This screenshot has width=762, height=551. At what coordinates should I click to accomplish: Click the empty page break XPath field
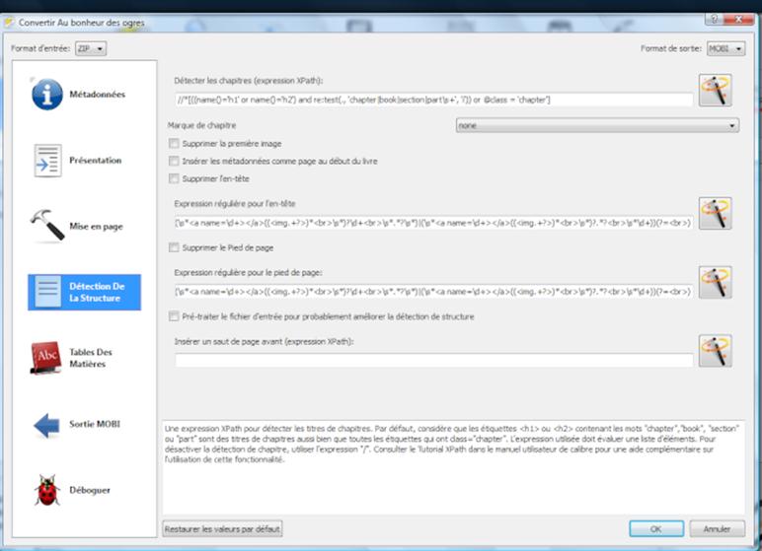[x=433, y=360]
